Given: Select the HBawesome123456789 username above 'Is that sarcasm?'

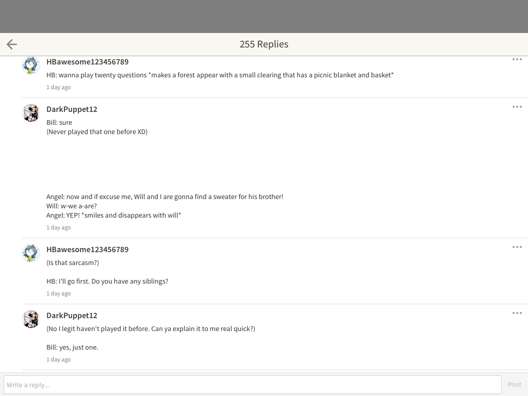Looking at the screenshot, I should pos(88,249).
